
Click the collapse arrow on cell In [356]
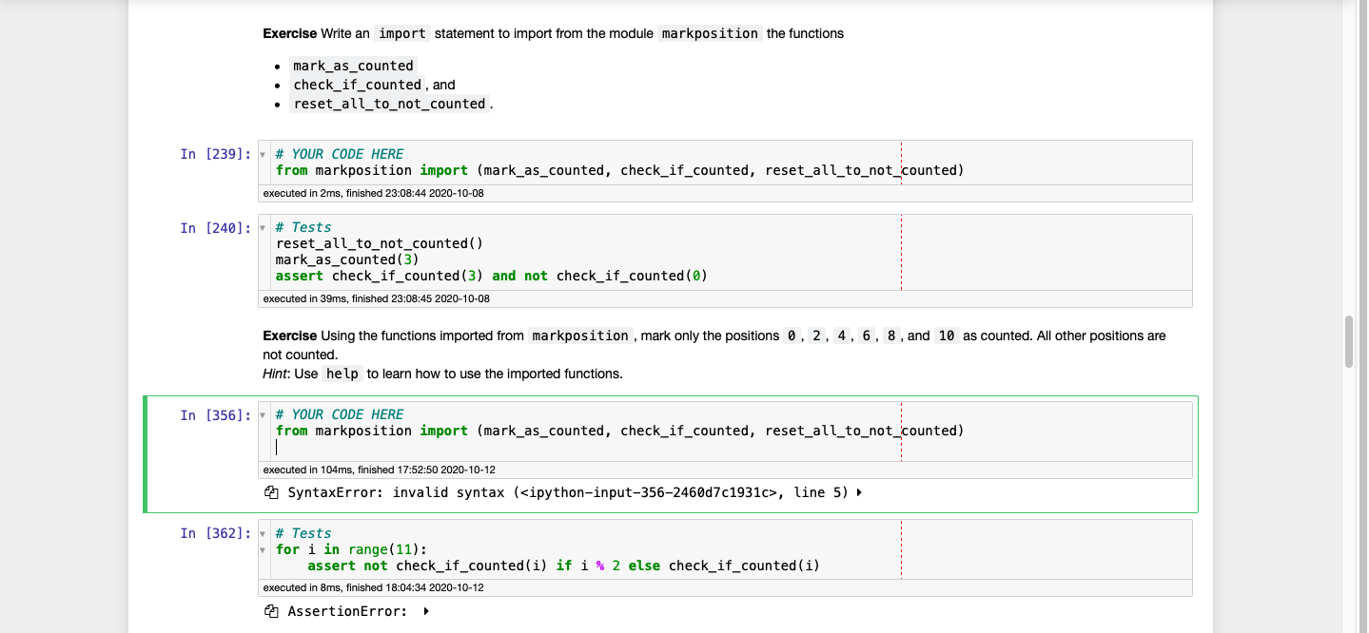pos(263,414)
